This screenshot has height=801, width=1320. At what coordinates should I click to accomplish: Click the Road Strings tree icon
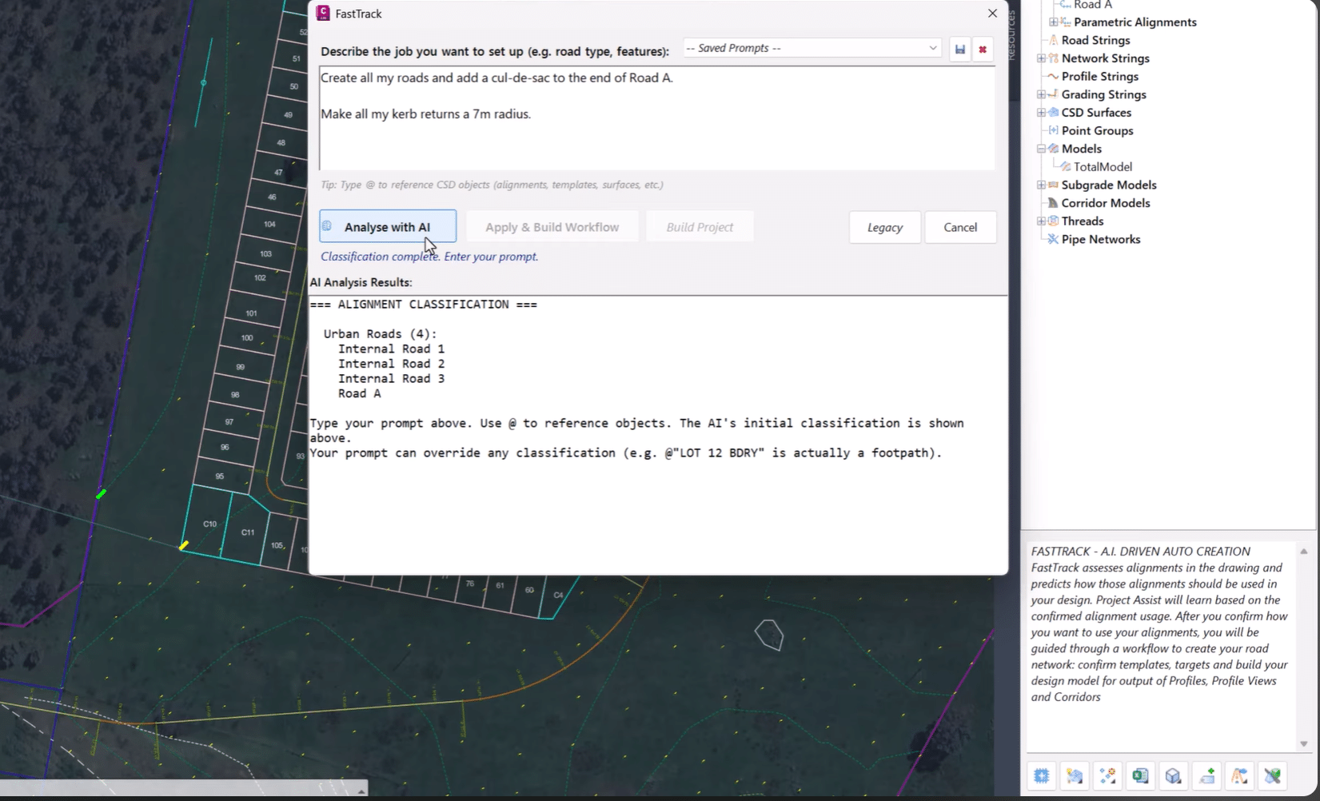pyautogui.click(x=1053, y=40)
